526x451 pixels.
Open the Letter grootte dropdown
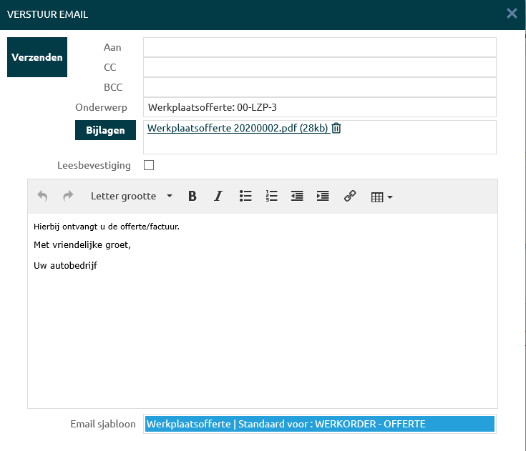point(131,196)
